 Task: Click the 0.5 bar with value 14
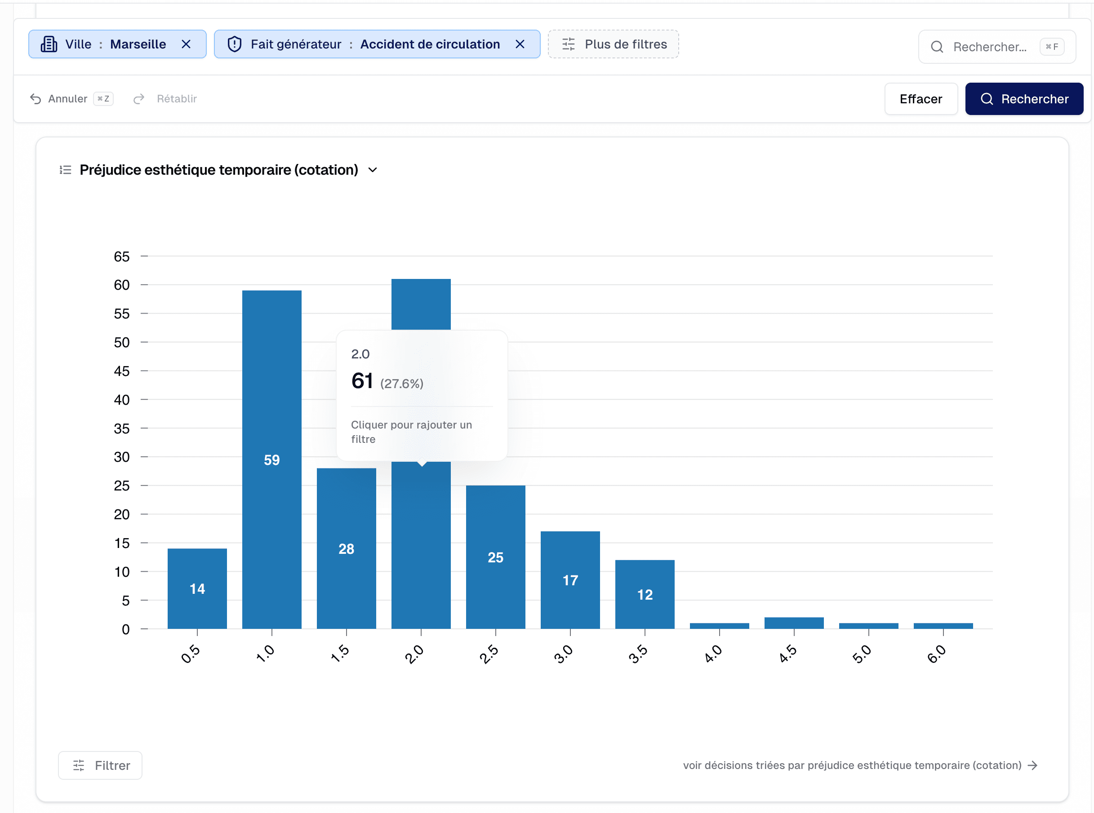click(x=197, y=588)
